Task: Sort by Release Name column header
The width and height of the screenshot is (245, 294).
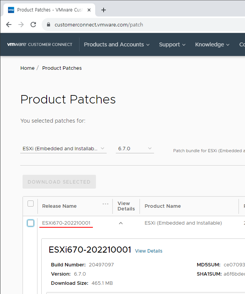Action: coord(59,206)
